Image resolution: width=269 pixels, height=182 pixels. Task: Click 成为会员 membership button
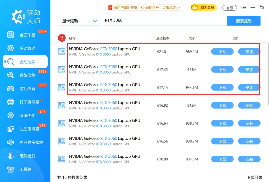(204, 8)
